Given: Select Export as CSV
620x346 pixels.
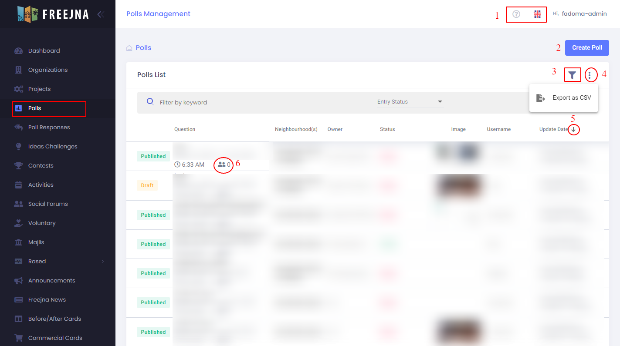Looking at the screenshot, I should tap(564, 98).
